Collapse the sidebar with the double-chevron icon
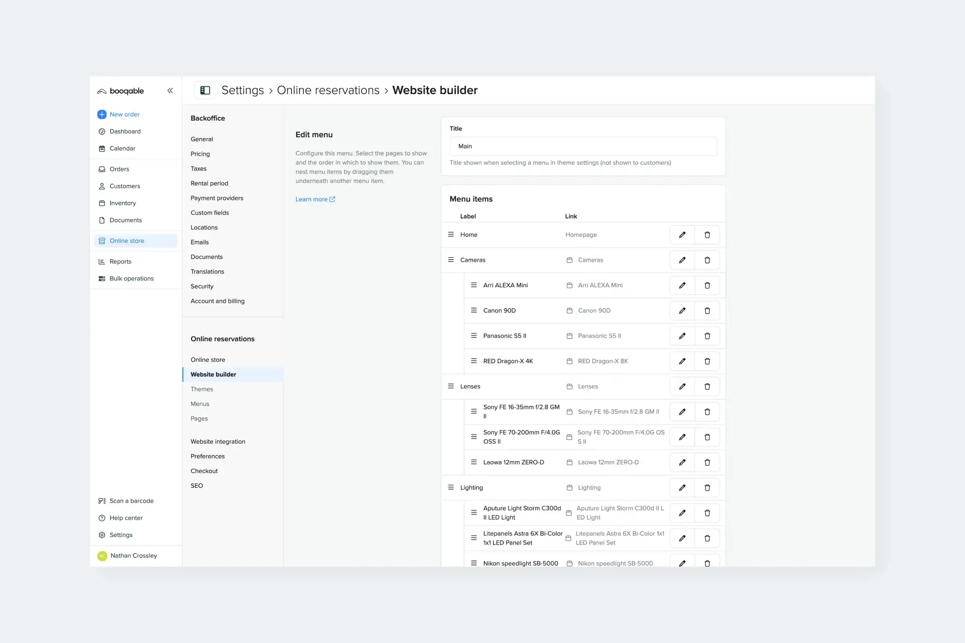Viewport: 965px width, 643px height. click(x=170, y=90)
